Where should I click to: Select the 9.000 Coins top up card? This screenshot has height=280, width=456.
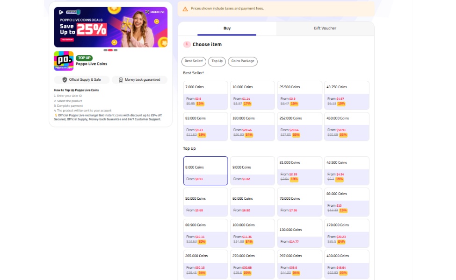[253, 171]
